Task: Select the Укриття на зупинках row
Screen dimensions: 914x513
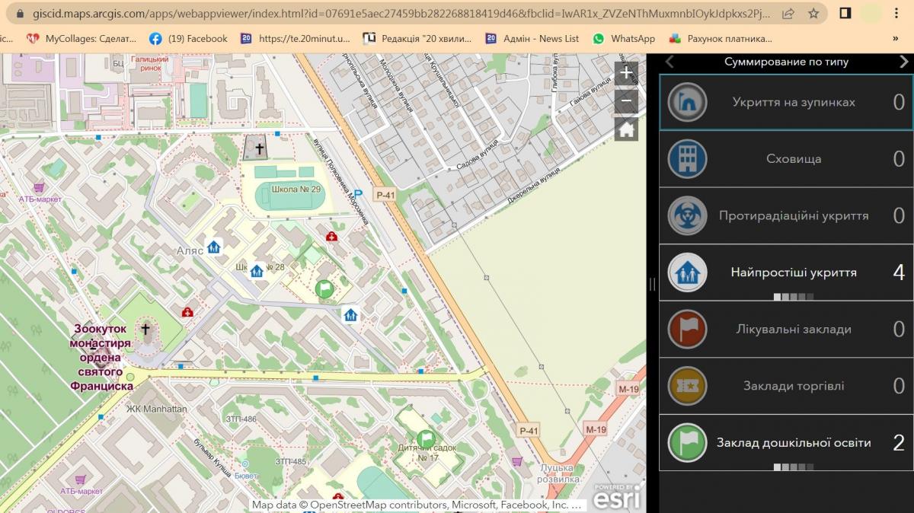Action: (786, 102)
